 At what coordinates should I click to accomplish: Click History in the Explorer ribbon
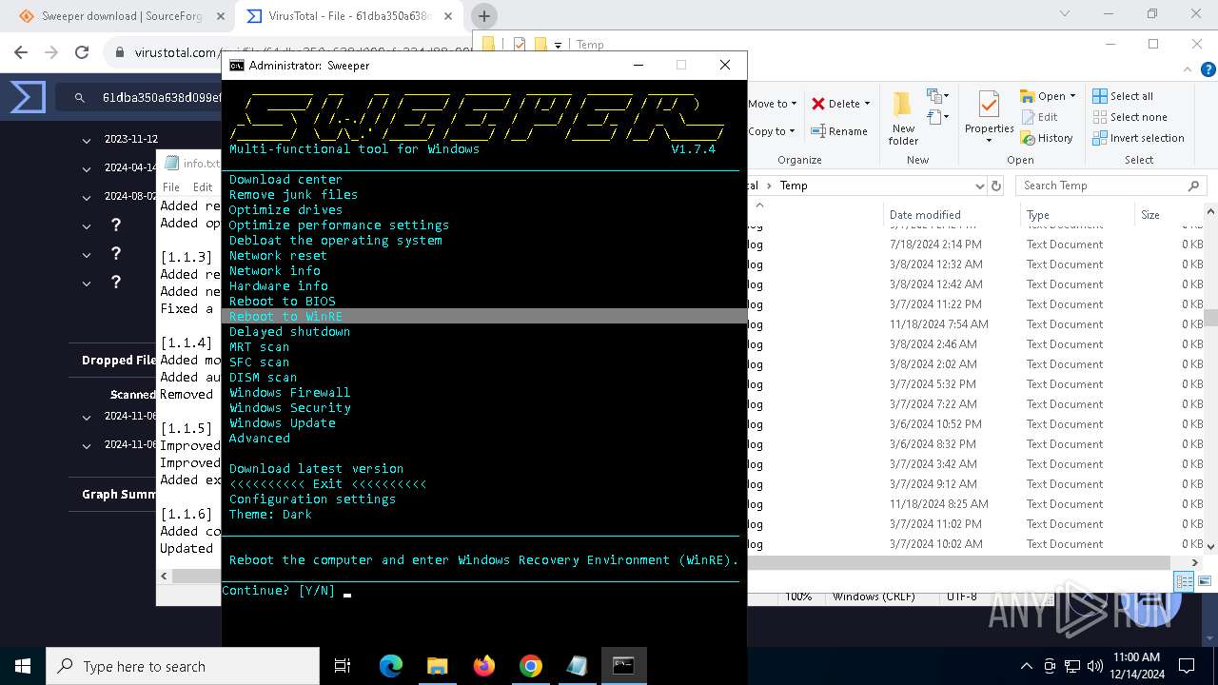[1047, 138]
